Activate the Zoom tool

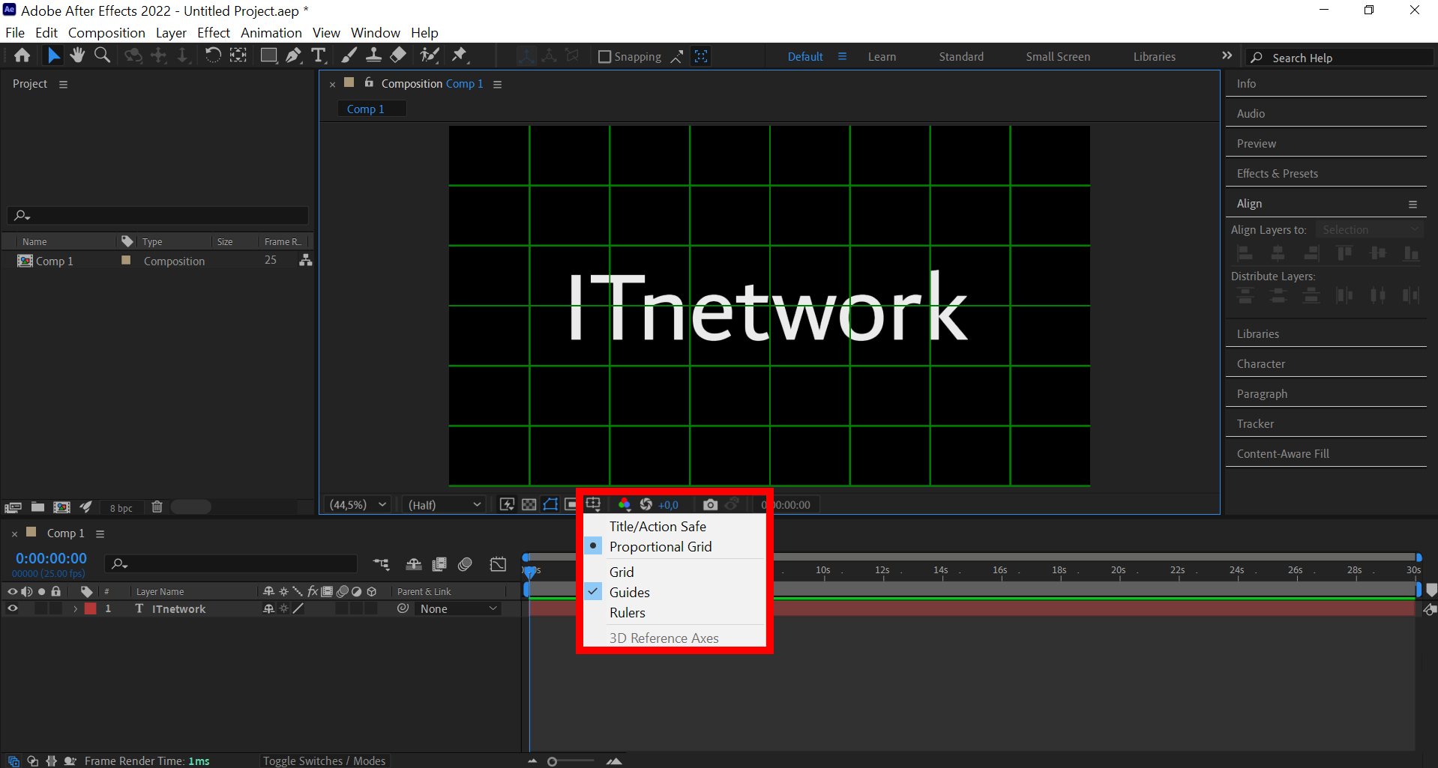(102, 55)
